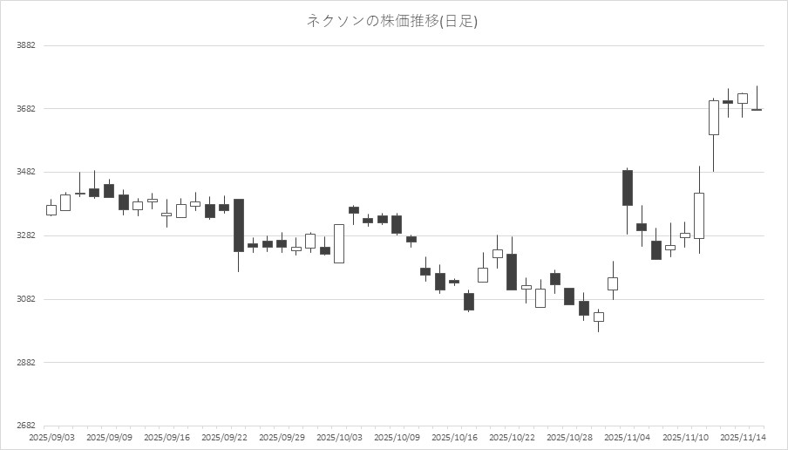This screenshot has width=788, height=450.
Task: Select the 3882 y-axis label
Action: point(25,45)
